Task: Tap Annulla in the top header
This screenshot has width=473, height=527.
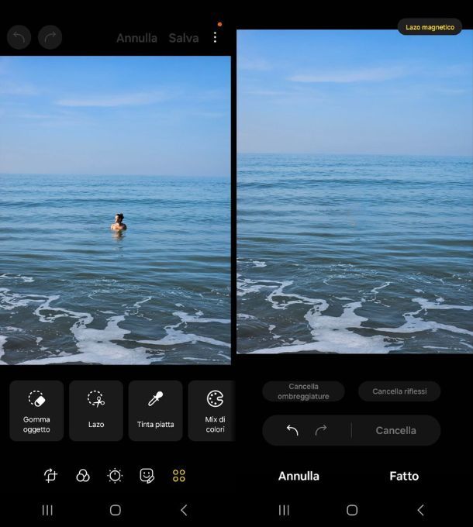Action: coord(136,38)
